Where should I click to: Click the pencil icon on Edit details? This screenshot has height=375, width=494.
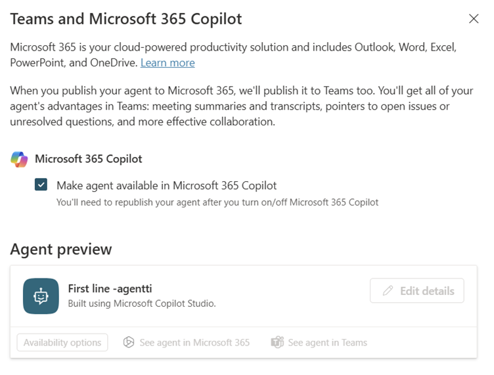point(388,291)
